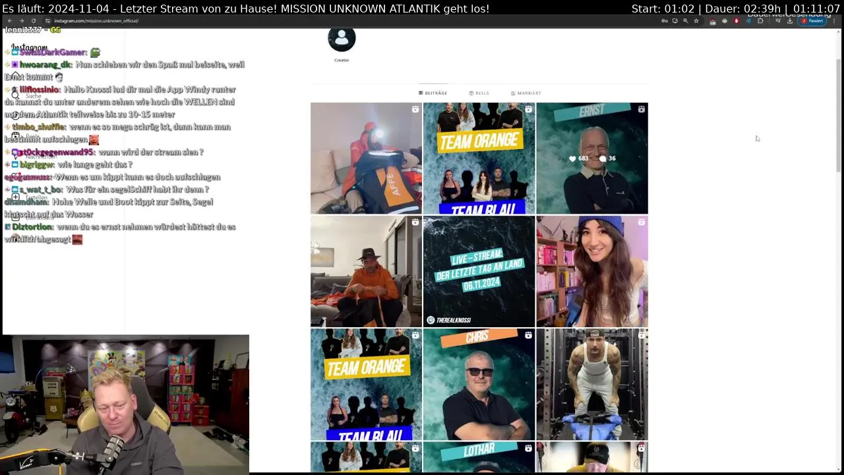Open the zoom magnifier icon in address bar
This screenshot has height=475, width=844.
coord(686,20)
